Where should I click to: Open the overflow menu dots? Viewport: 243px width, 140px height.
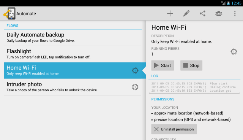(x=235, y=13)
